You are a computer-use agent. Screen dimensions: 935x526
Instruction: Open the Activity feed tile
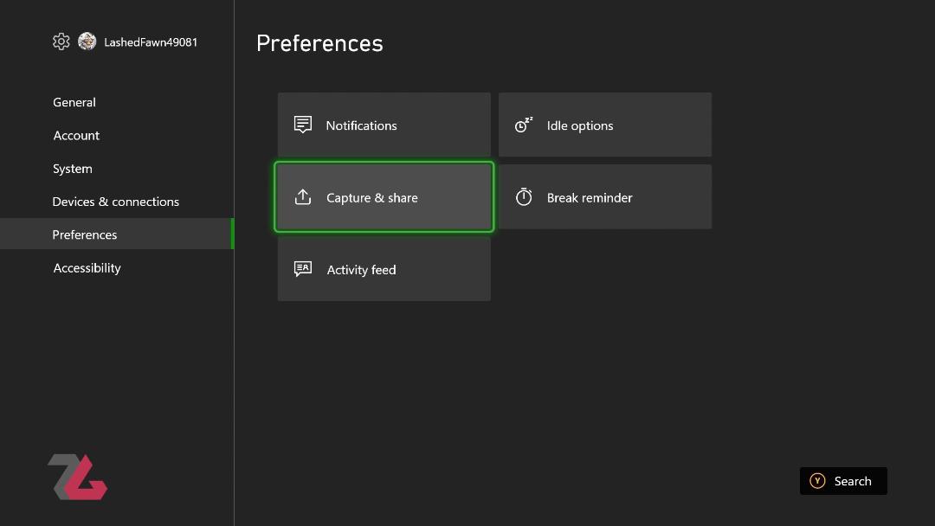(384, 269)
